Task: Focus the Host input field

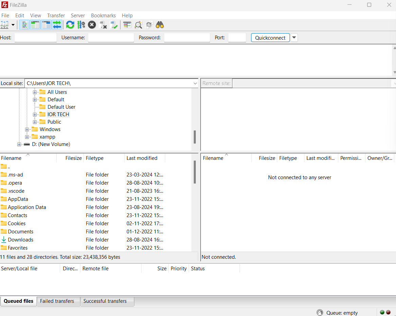Action: tap(36, 38)
